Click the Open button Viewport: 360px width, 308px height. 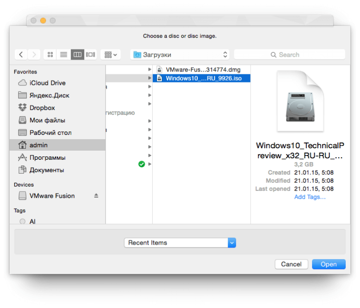pyautogui.click(x=328, y=264)
